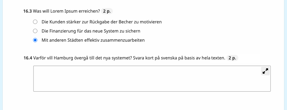Choose the answer label 'Die Kunden stärker zur Rückgabe der Becher zu motivieren'
287x110 pixels.
102,22
